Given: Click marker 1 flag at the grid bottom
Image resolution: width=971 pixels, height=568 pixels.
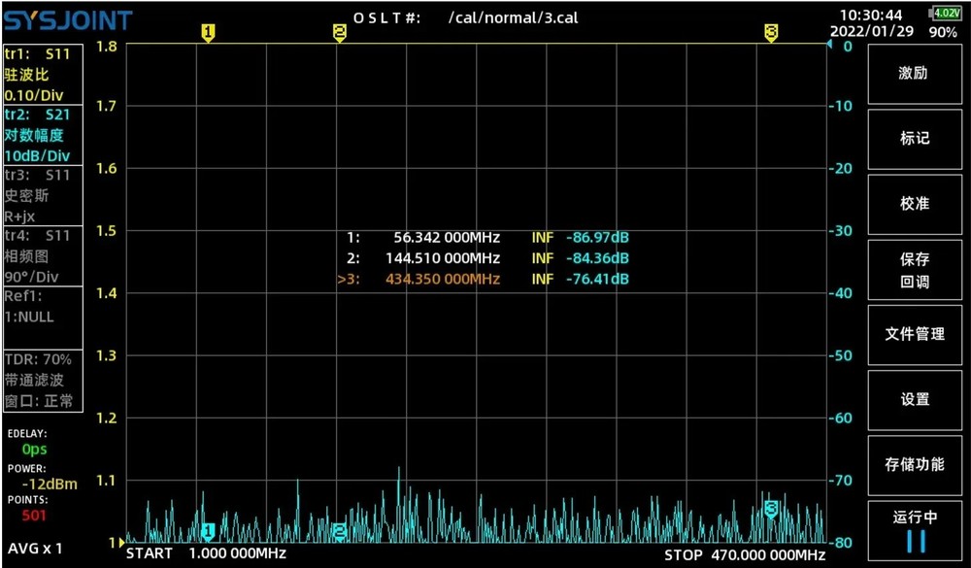Looking at the screenshot, I should 207,531.
